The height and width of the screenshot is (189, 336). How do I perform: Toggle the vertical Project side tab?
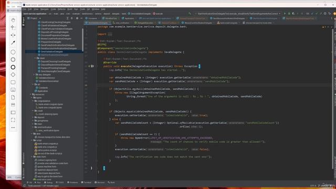pos(23,22)
